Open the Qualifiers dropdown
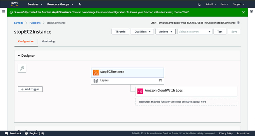255x136 pixels. coord(142,32)
